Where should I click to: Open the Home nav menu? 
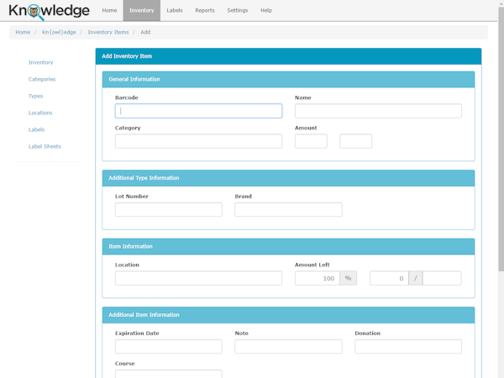click(x=109, y=10)
